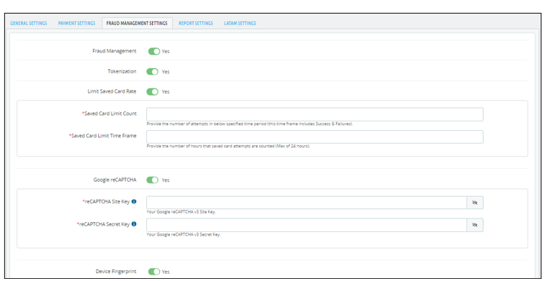The height and width of the screenshot is (281, 545).
Task: Disable the Tokenization toggle
Action: tap(152, 71)
